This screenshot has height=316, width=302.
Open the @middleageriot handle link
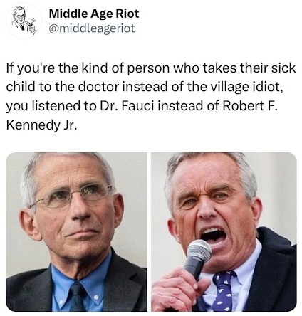(92, 28)
